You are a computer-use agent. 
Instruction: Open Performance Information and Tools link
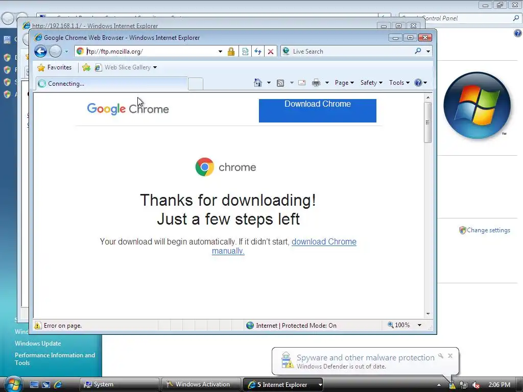[55, 359]
